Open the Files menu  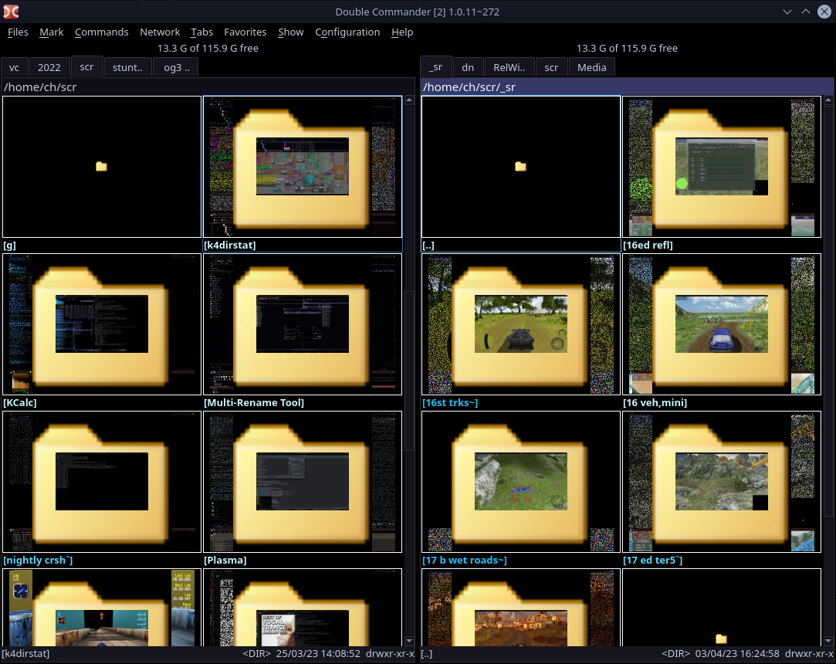(x=18, y=32)
